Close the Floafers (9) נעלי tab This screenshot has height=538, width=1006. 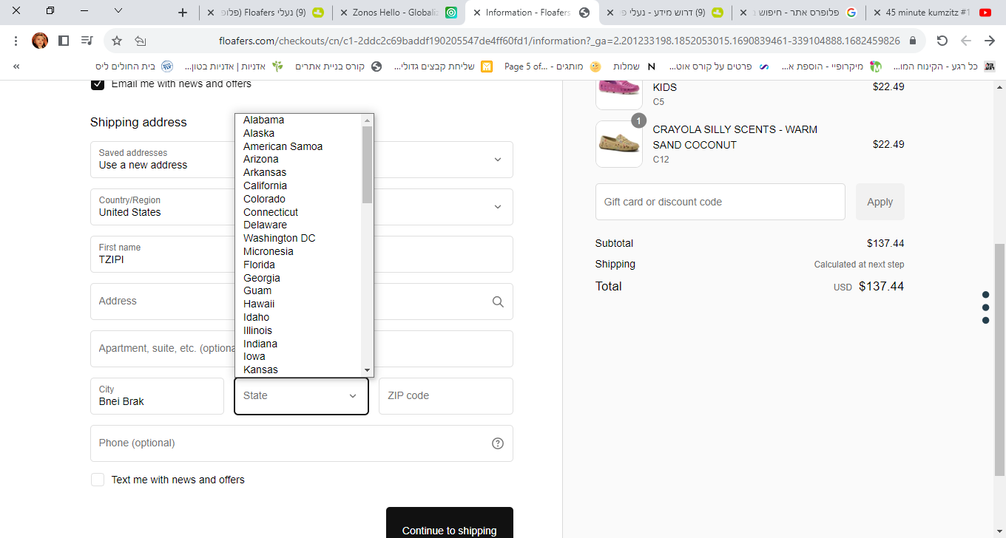point(211,13)
